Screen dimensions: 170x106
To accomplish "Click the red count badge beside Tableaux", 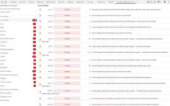I will click(x=34, y=78).
